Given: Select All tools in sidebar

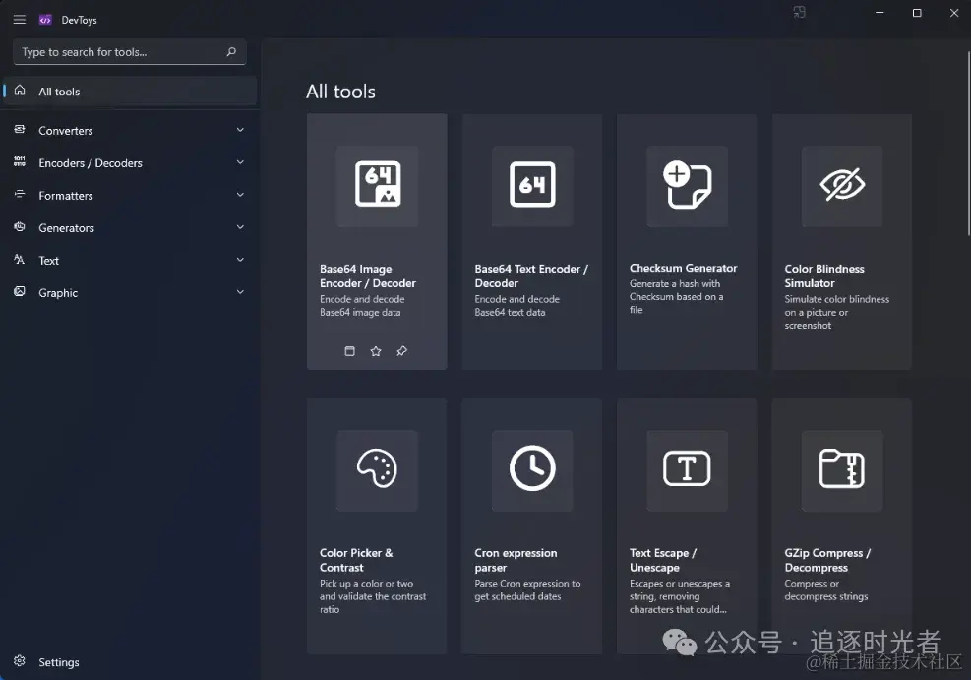Looking at the screenshot, I should pos(130,92).
